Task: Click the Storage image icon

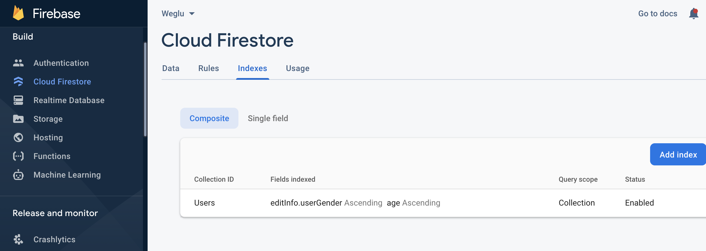Action: point(18,119)
